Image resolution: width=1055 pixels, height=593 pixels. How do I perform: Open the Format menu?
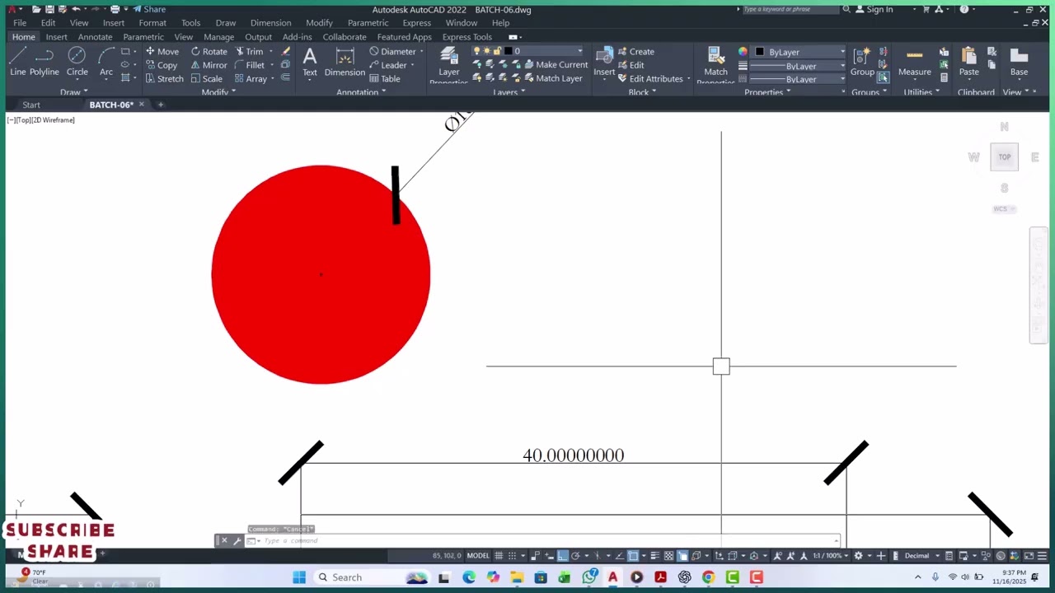point(152,23)
